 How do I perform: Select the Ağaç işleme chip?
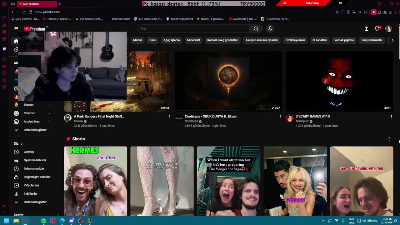172,40
